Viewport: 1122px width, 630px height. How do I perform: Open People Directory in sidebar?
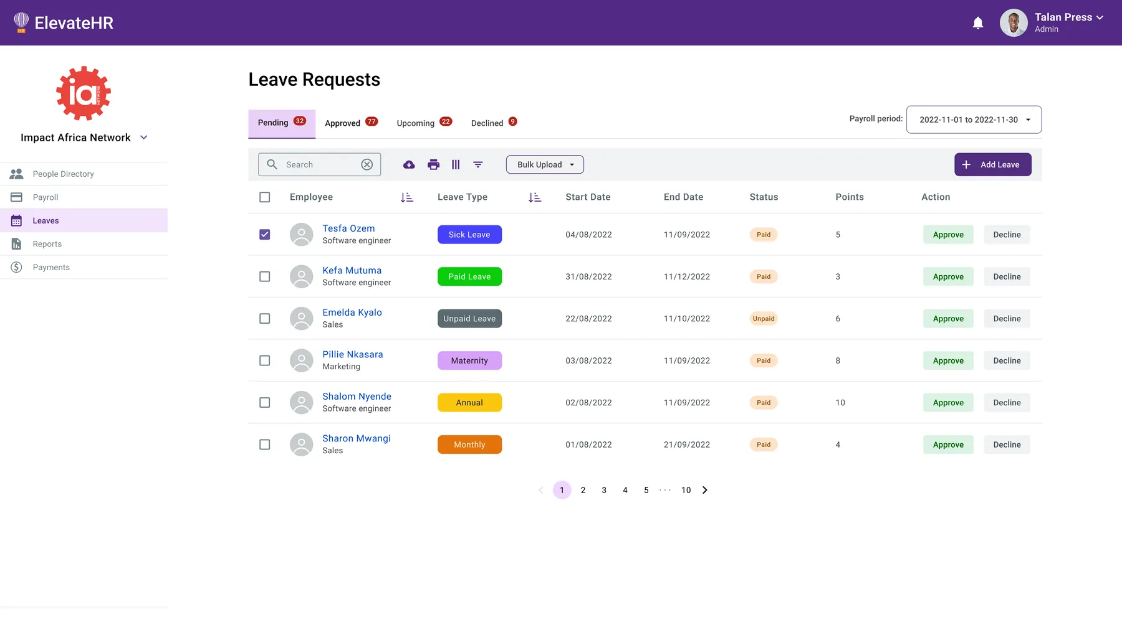[84, 174]
